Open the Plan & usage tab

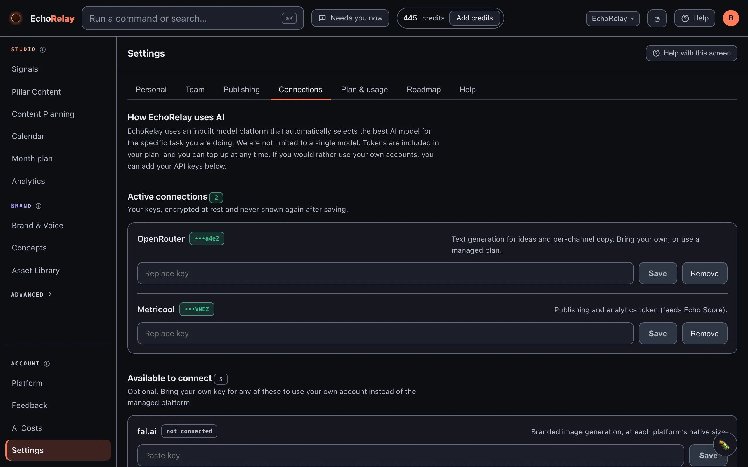364,90
